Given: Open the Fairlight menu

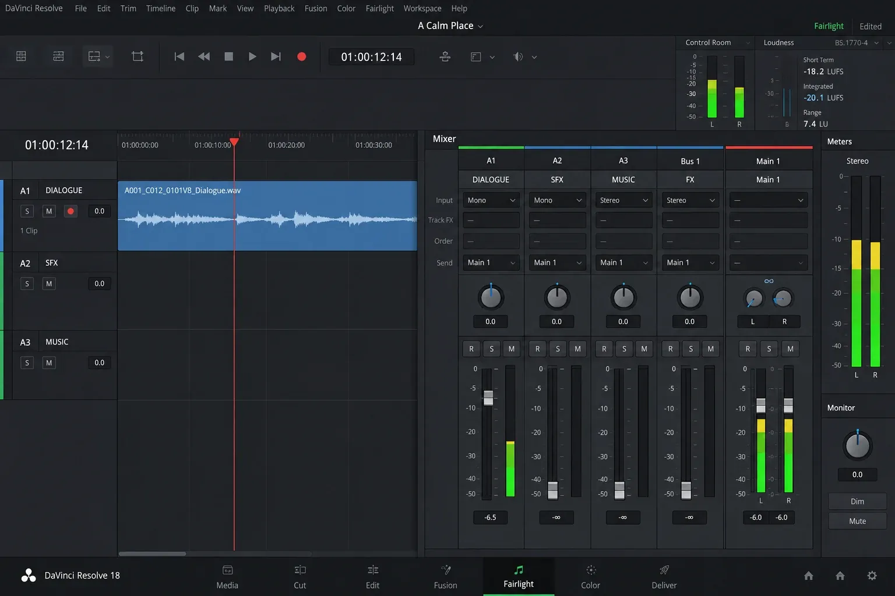Looking at the screenshot, I should pyautogui.click(x=379, y=8).
